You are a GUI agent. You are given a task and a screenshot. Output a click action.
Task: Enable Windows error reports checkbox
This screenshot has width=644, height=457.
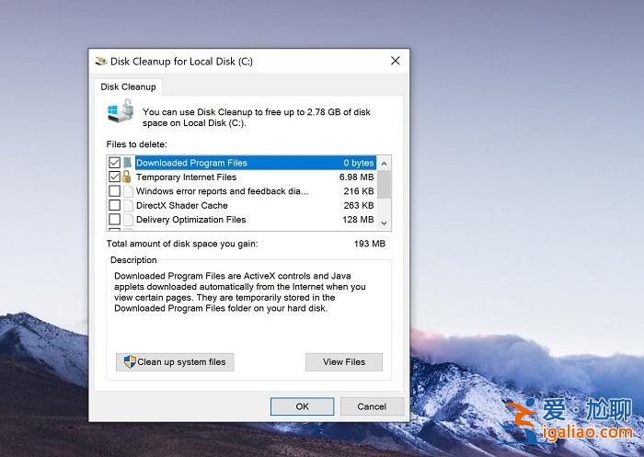pyautogui.click(x=114, y=191)
